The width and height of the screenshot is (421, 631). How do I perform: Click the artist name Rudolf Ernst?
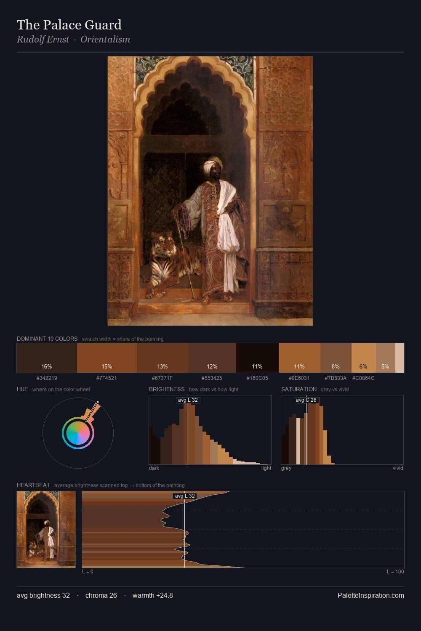point(43,40)
